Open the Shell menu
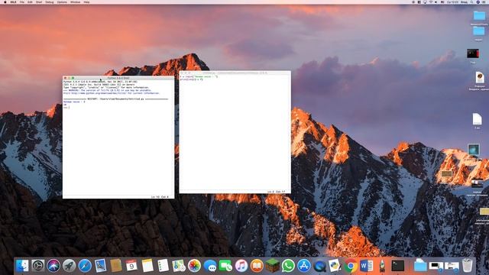The width and height of the screenshot is (489, 275). tap(39, 2)
